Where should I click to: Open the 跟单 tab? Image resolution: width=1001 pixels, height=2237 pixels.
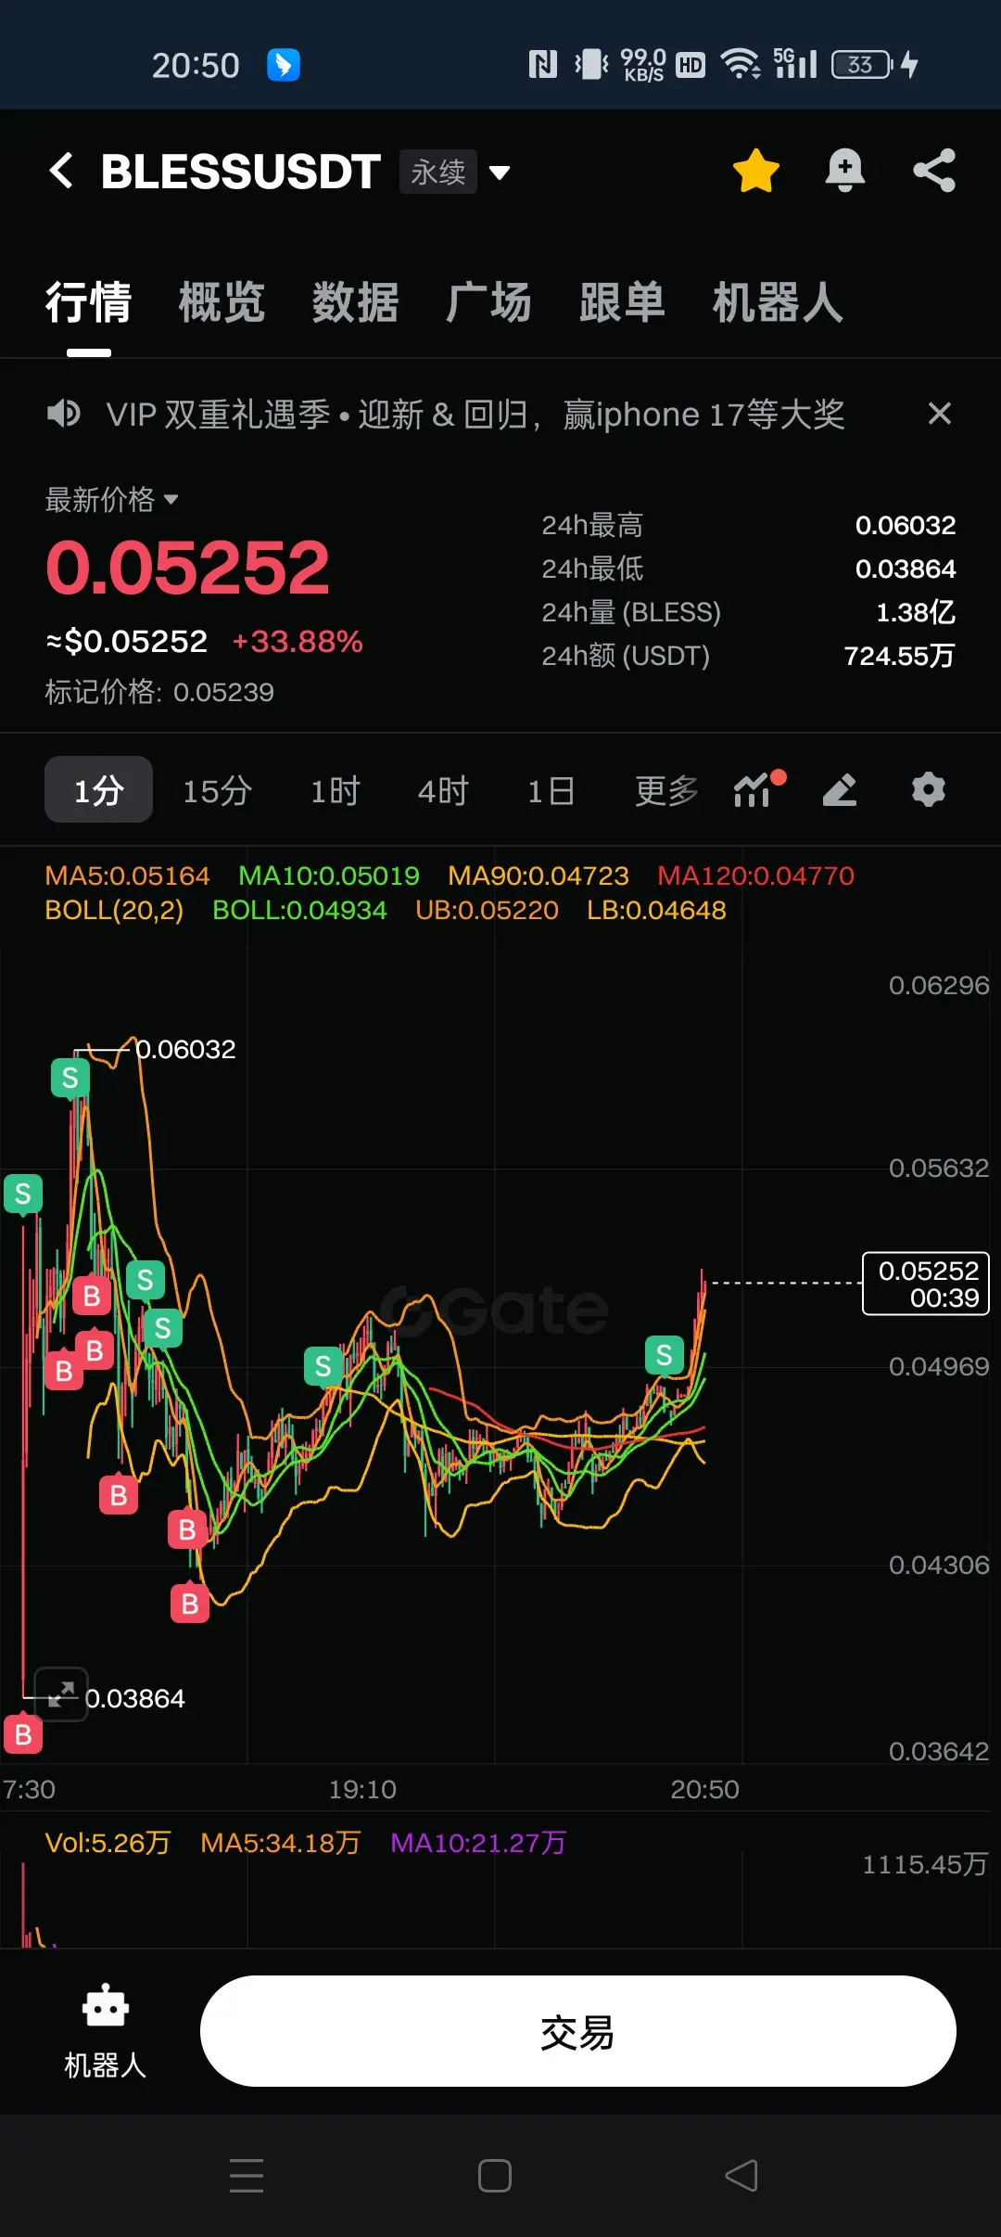tap(622, 302)
